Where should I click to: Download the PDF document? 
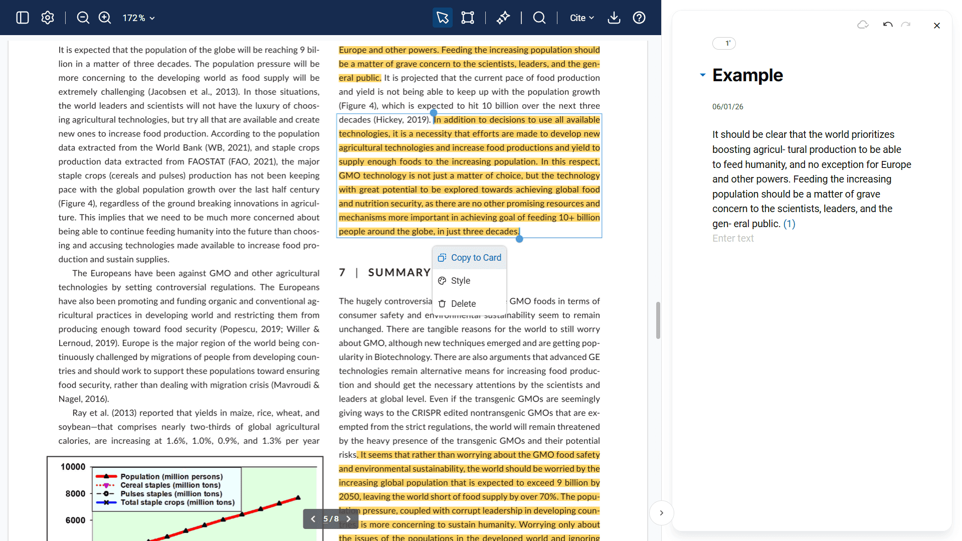pyautogui.click(x=614, y=18)
